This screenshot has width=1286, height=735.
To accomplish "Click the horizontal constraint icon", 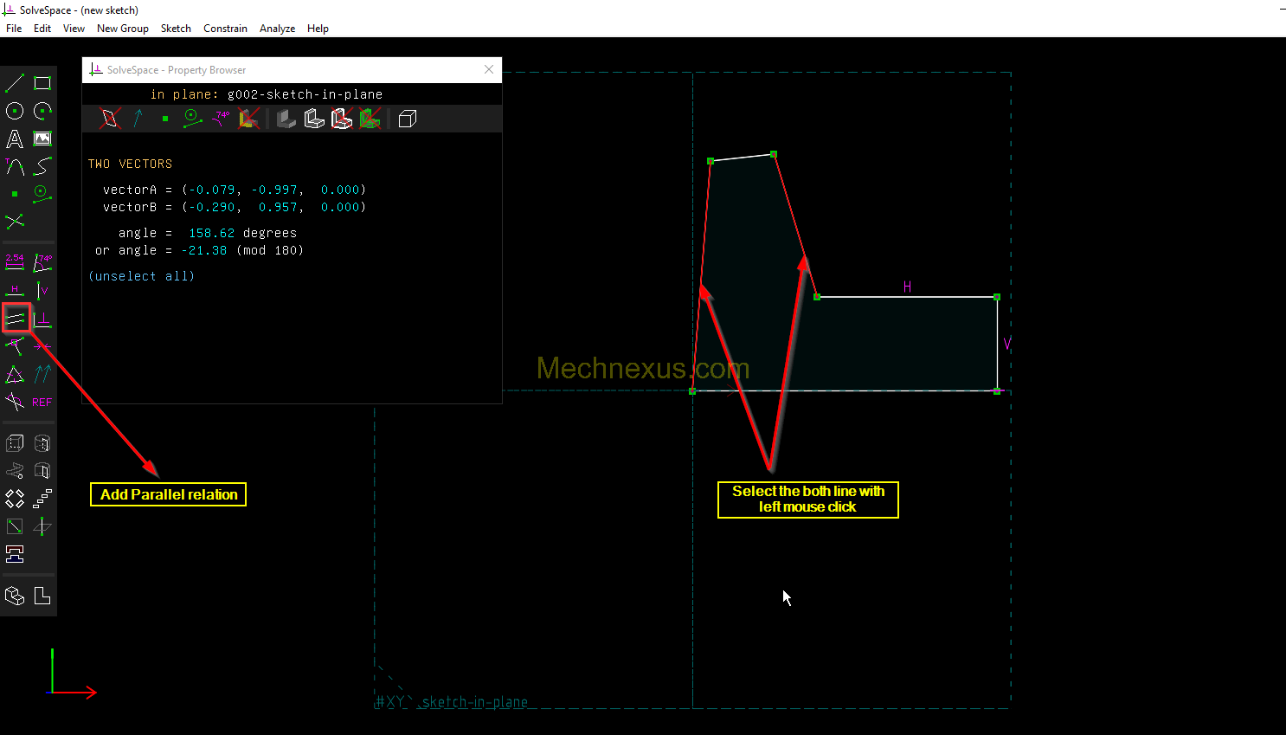I will point(15,290).
